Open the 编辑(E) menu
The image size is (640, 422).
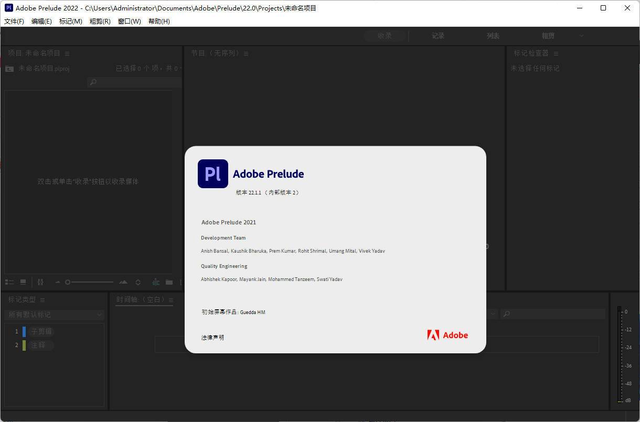pos(41,21)
